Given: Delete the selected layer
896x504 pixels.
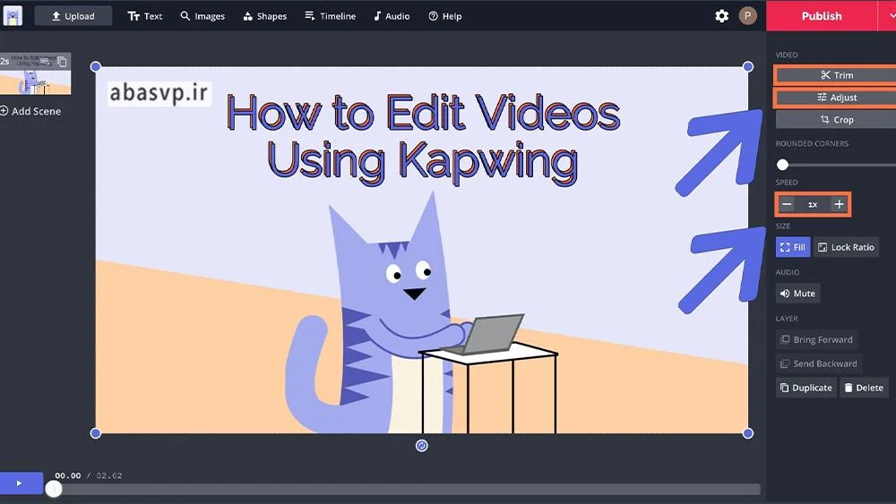Looking at the screenshot, I should pos(864,388).
